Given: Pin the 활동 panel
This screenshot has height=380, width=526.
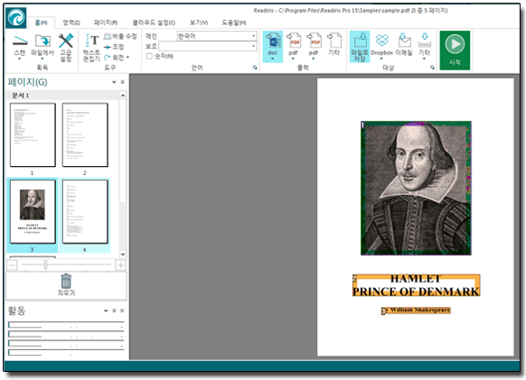Looking at the screenshot, I should (114, 310).
